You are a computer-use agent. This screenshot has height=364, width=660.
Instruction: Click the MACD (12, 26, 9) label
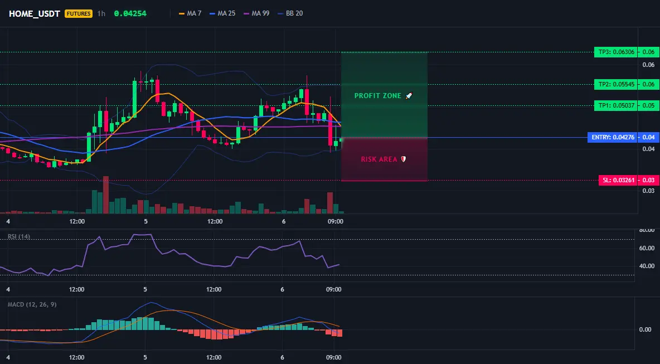pos(32,304)
